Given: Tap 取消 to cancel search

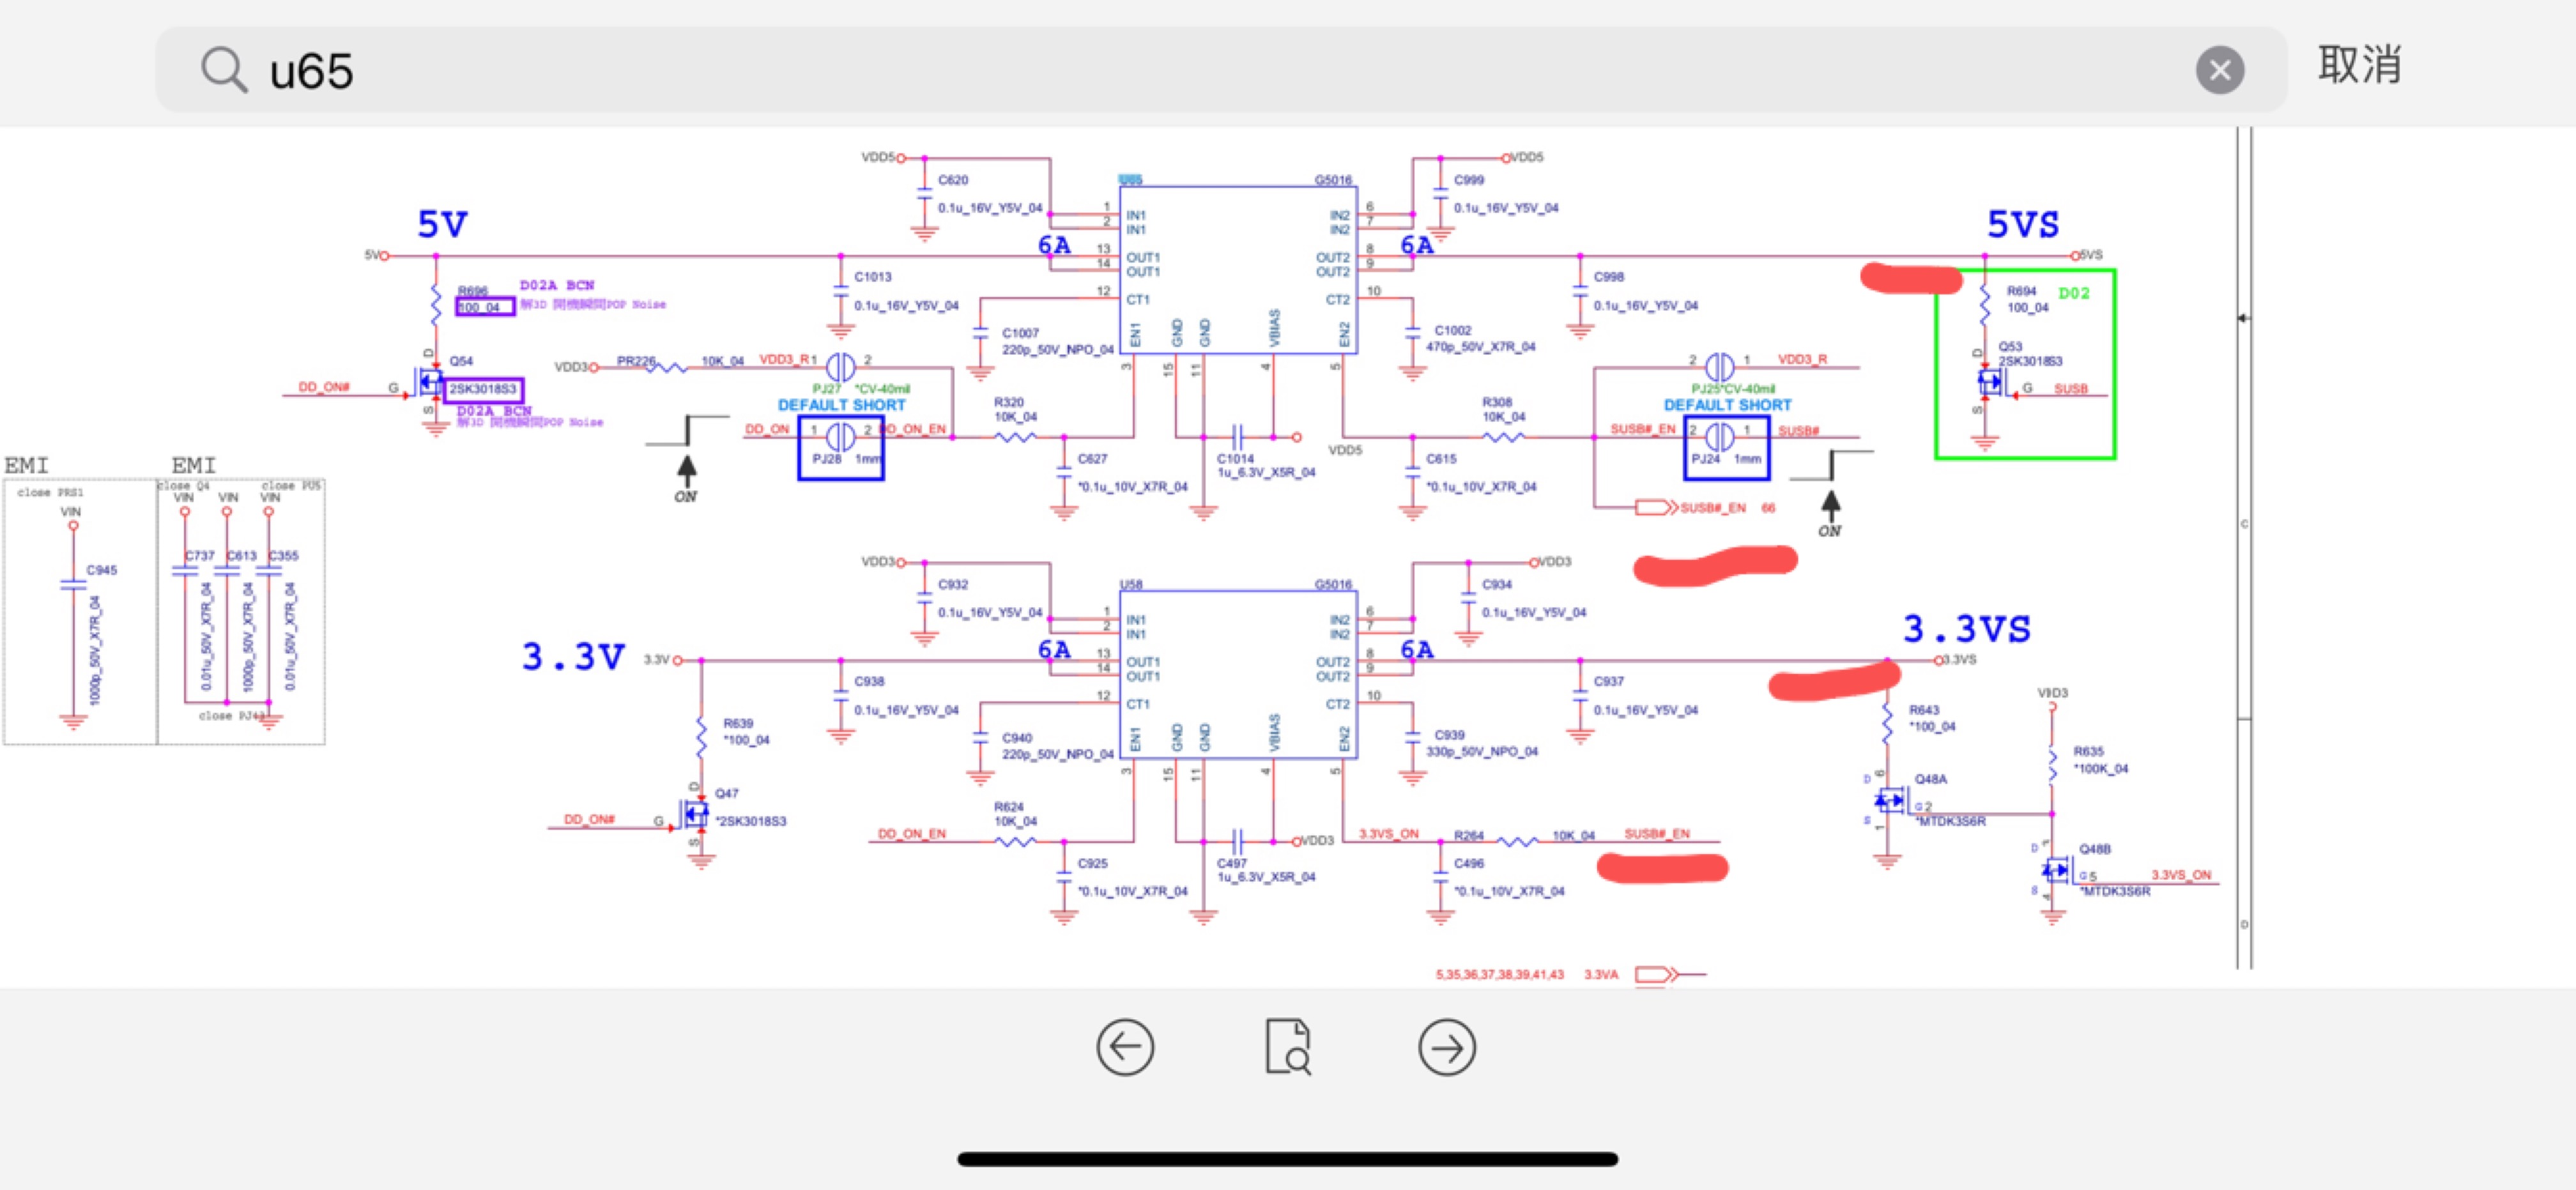Looking at the screenshot, I should tap(2359, 65).
